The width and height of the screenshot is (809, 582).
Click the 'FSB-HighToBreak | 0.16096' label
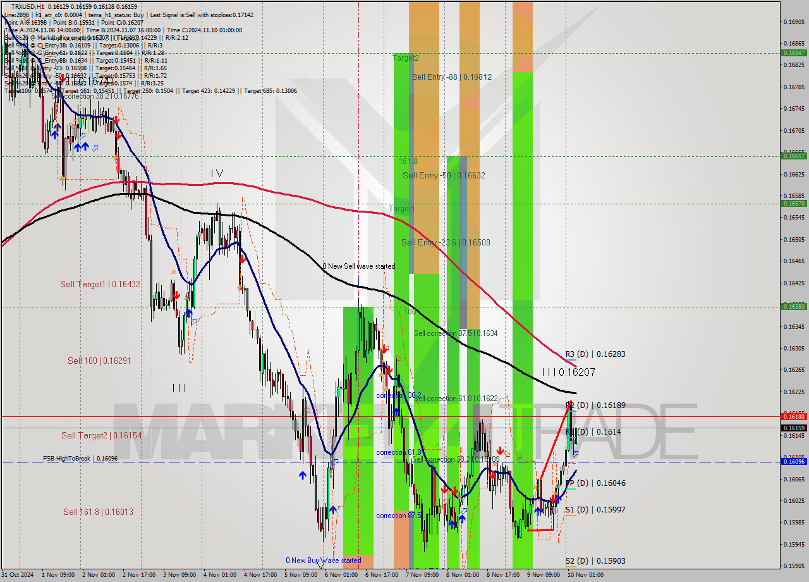pyautogui.click(x=80, y=458)
